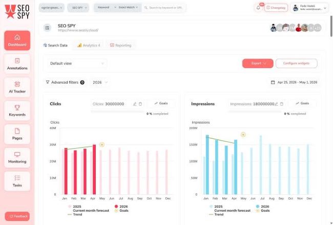Image resolution: width=333 pixels, height=225 pixels.
Task: Click the calendar icon by date range
Action: pyautogui.click(x=273, y=82)
